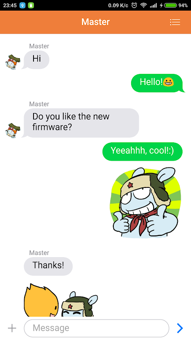191x340 pixels.
Task: Tap Master's avatar beside the firmware question
Action: (13, 130)
